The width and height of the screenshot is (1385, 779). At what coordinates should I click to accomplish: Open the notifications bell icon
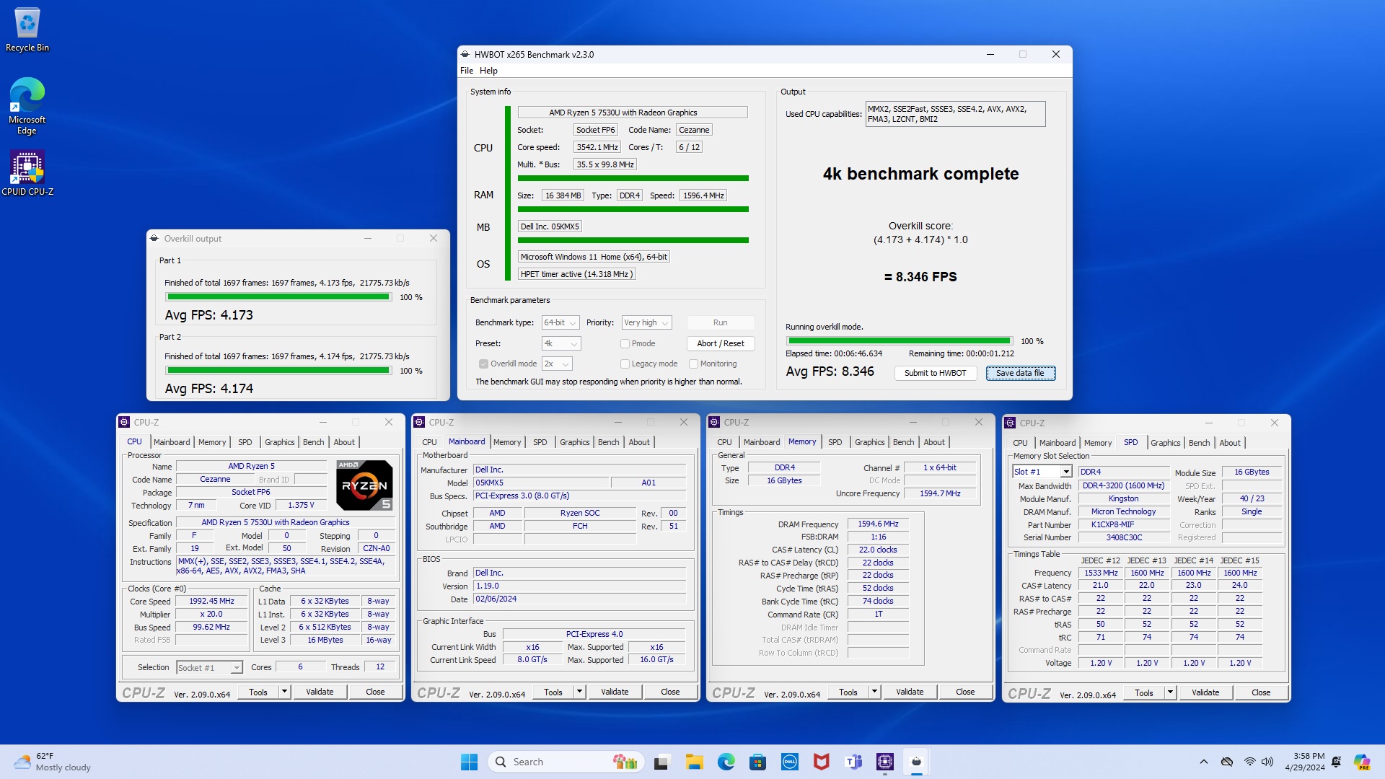tap(1337, 762)
